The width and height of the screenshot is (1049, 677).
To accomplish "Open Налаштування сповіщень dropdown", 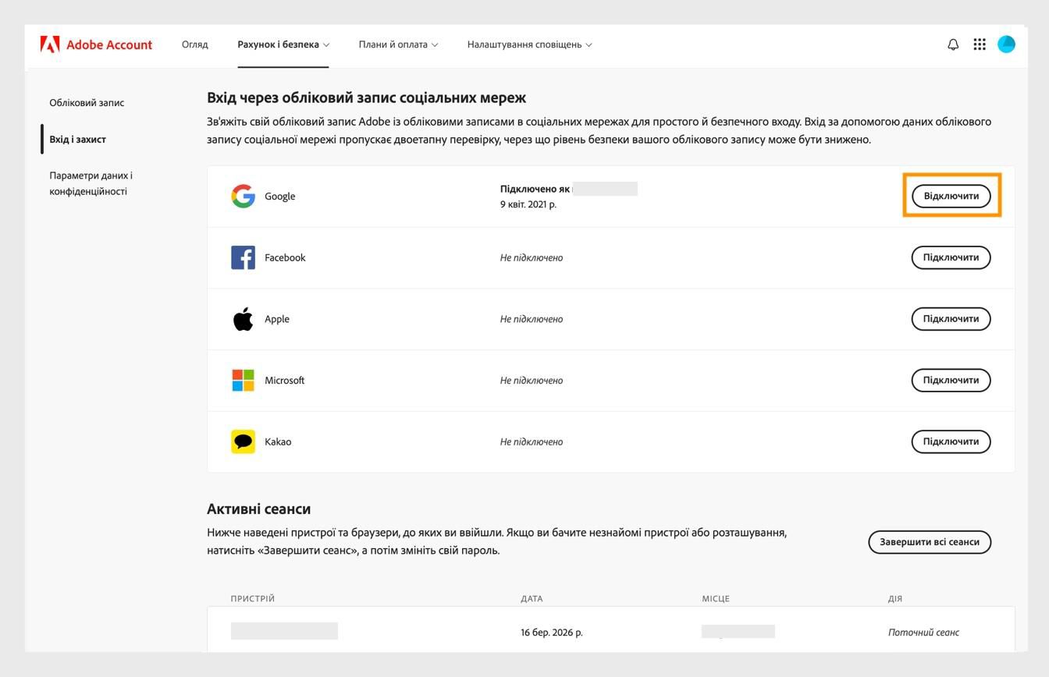I will coord(529,44).
